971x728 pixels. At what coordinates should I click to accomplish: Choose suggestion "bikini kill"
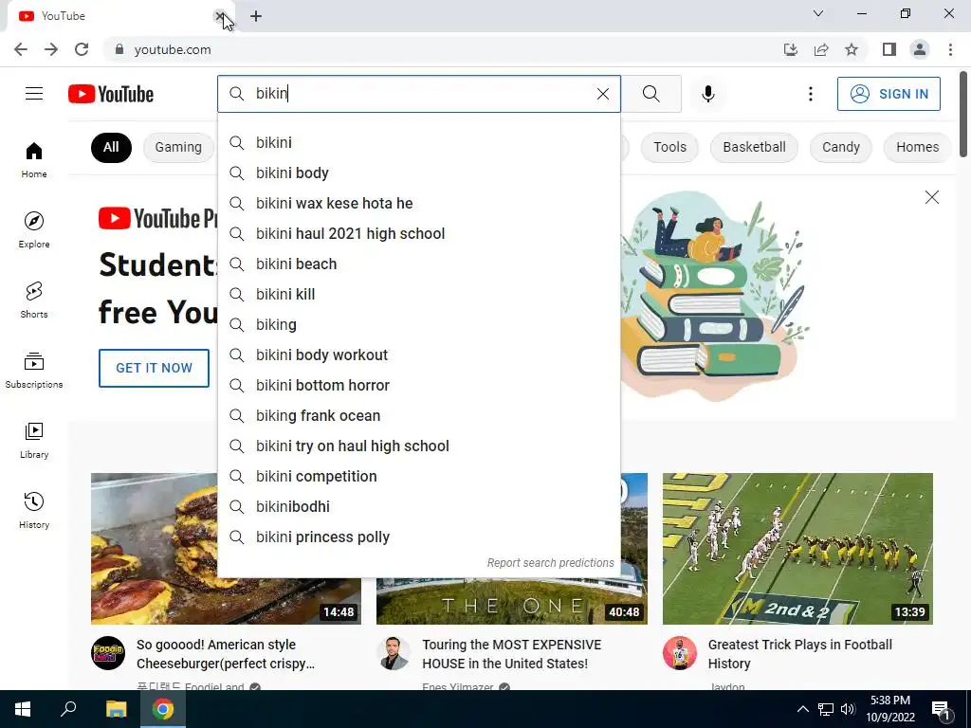(x=419, y=295)
